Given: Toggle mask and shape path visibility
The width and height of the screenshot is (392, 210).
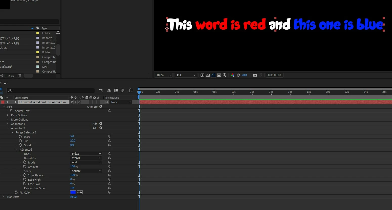Looking at the screenshot, I should [213, 75].
